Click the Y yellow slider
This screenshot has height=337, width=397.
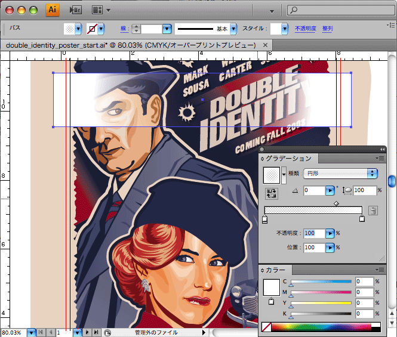pyautogui.click(x=321, y=303)
